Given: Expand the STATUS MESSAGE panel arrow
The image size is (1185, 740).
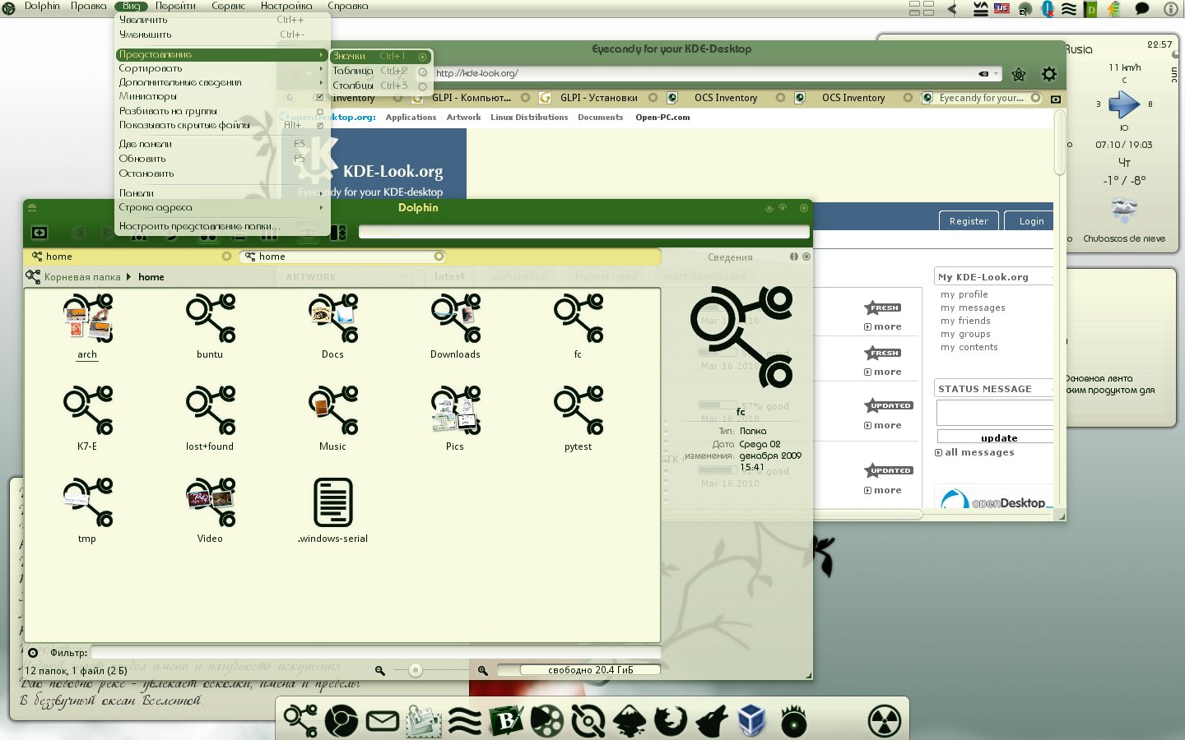Looking at the screenshot, I should pos(1053,389).
